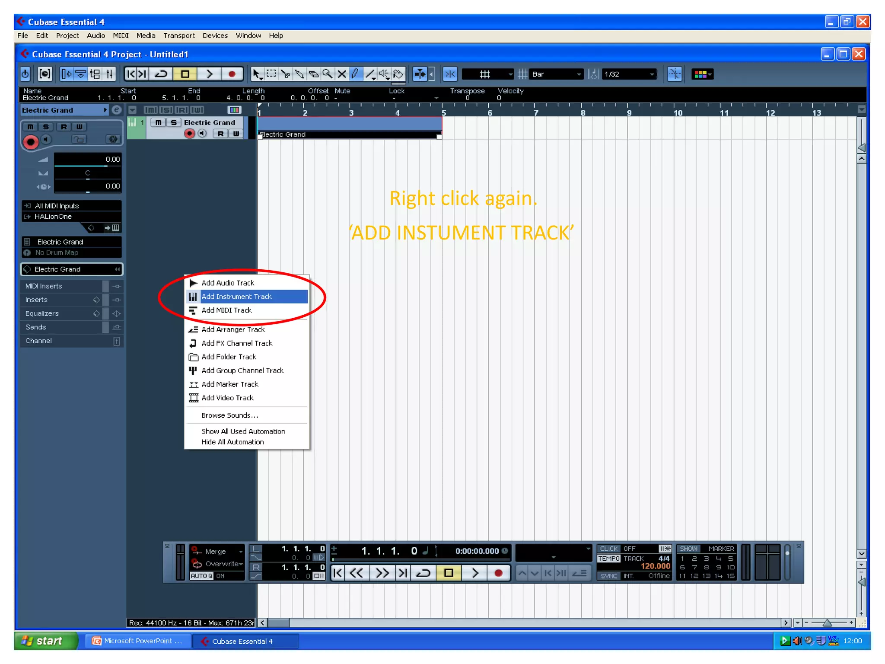
Task: Select the Split scissors tool
Action: click(286, 74)
